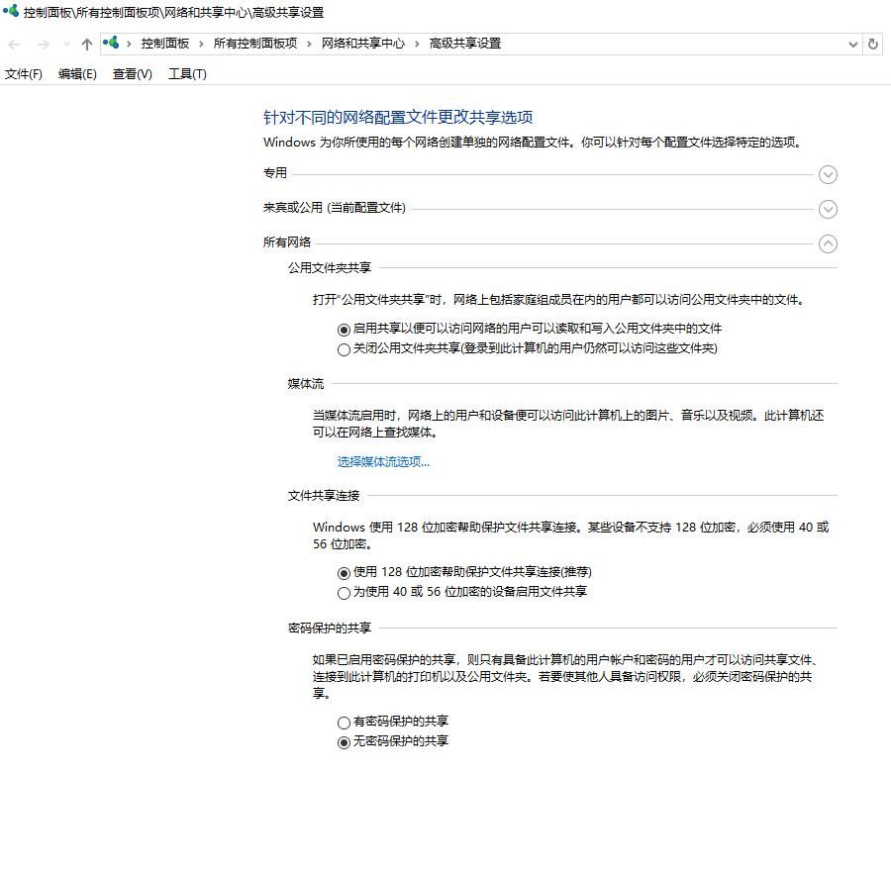Open the 工具 menu
This screenshot has height=872, width=891.
186,73
